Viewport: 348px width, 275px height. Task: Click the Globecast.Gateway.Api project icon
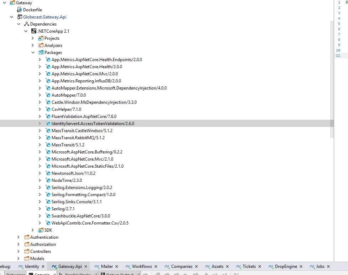(x=20, y=17)
